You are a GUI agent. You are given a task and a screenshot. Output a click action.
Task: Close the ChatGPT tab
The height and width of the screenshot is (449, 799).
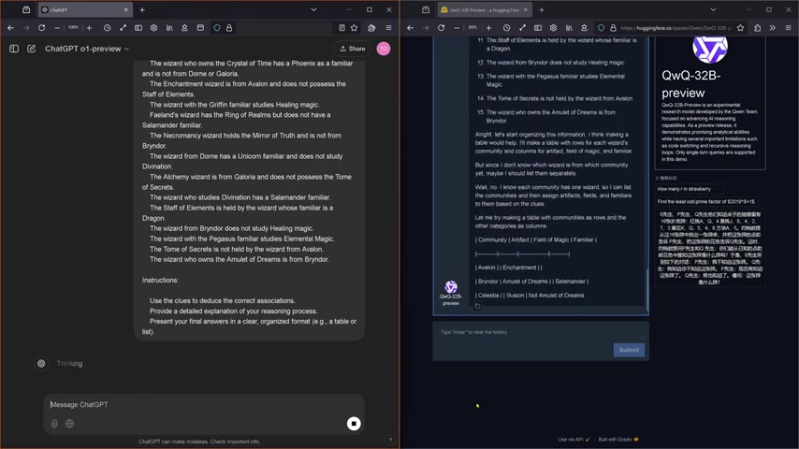126,9
